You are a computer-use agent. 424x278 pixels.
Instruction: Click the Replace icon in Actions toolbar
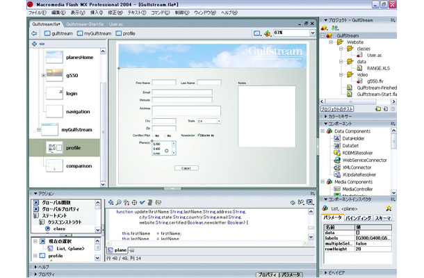127,202
